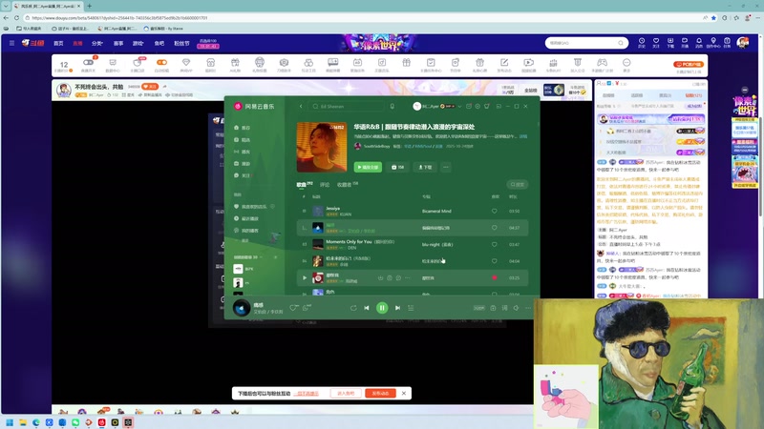
Task: Open the NetEase account dropdown arrow
Action: (459, 106)
